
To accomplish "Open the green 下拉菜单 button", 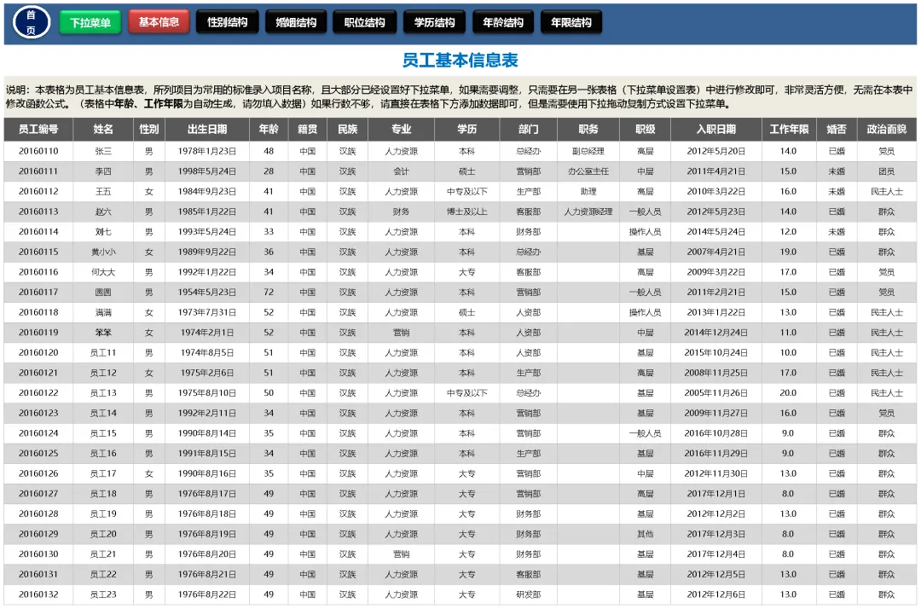I will pos(90,22).
